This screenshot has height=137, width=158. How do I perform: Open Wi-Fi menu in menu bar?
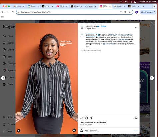[x=121, y=2]
